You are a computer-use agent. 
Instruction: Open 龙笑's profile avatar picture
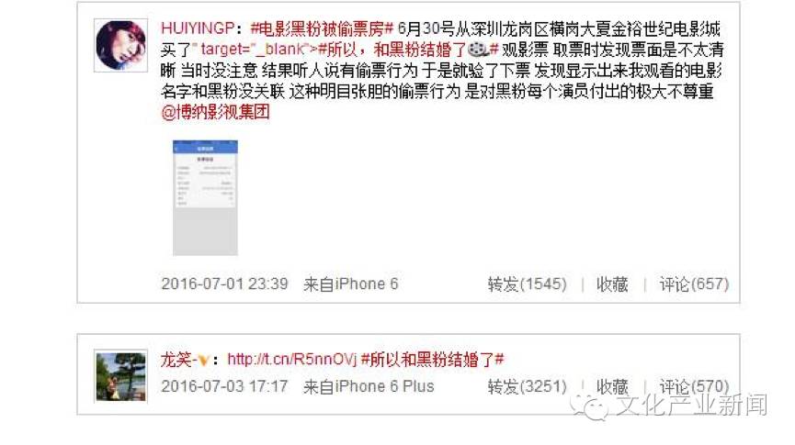coord(120,376)
